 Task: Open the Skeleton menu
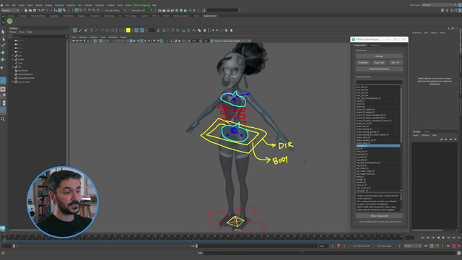pyautogui.click(x=71, y=5)
